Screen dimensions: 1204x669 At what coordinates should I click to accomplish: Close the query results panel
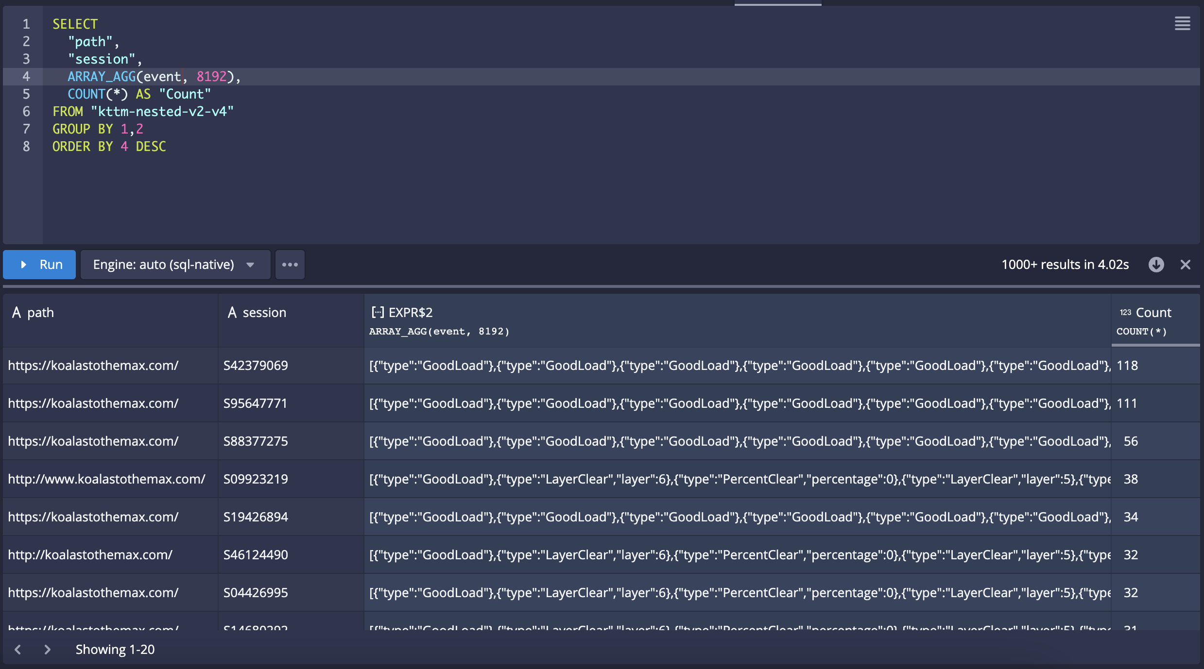pos(1186,265)
